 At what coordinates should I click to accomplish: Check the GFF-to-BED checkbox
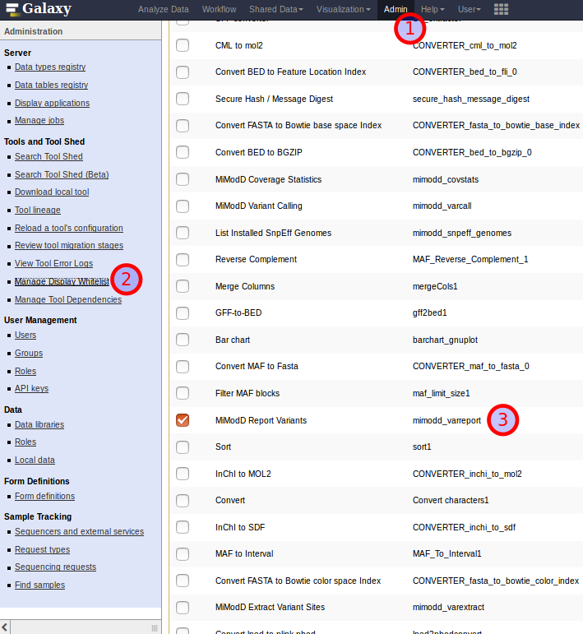click(183, 313)
